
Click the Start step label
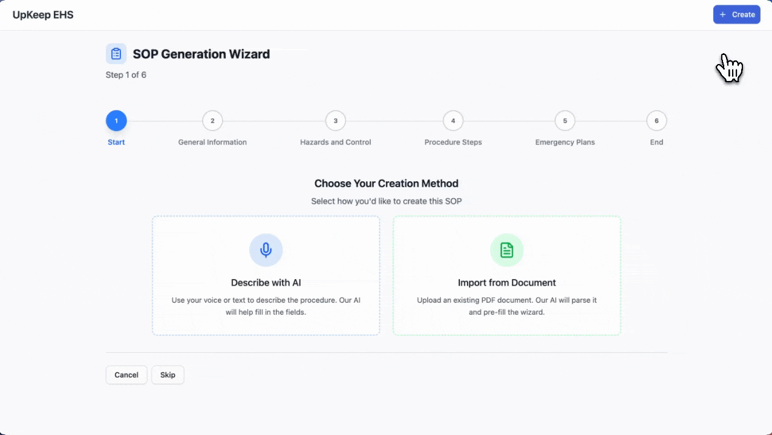(x=116, y=143)
